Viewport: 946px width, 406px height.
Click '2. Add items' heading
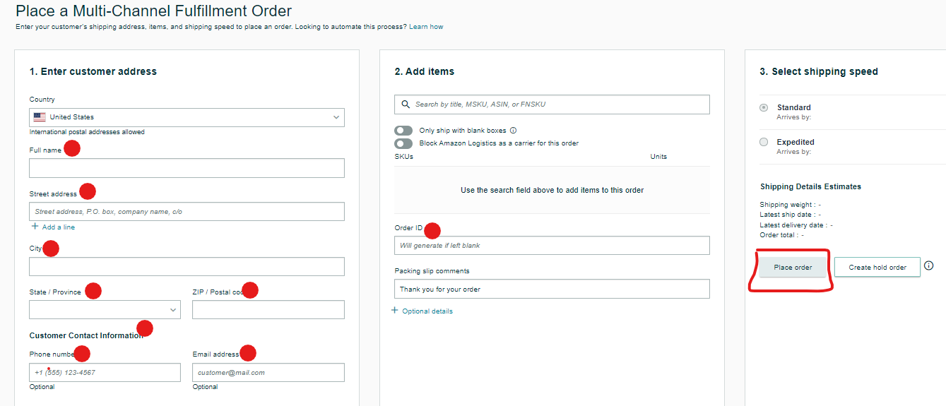pyautogui.click(x=425, y=71)
